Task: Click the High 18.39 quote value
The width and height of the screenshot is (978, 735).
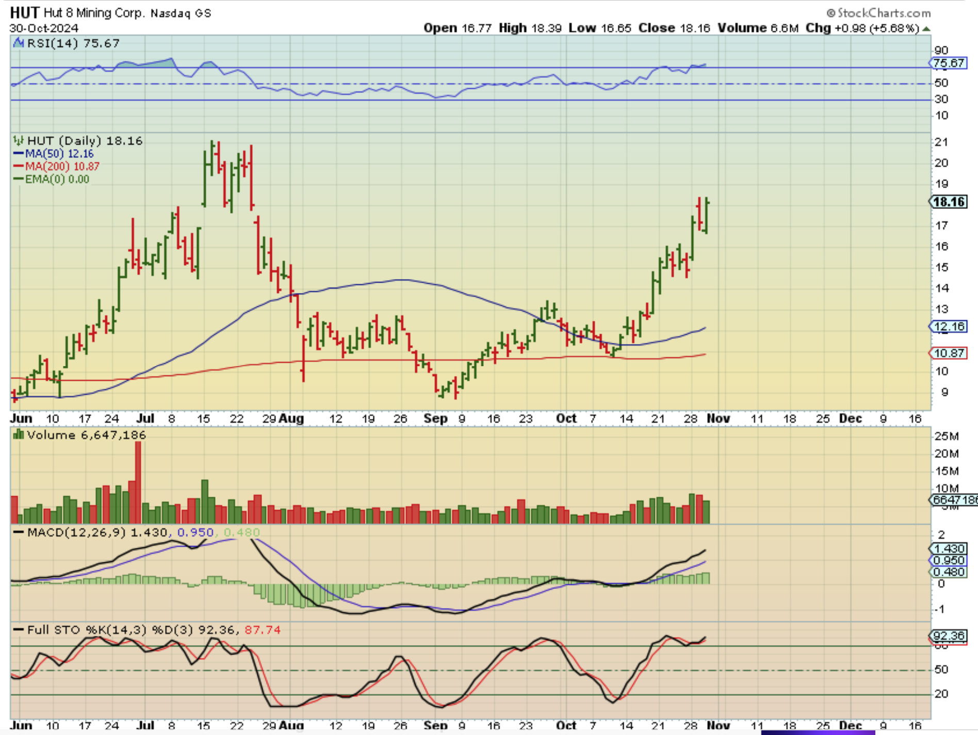Action: click(530, 28)
